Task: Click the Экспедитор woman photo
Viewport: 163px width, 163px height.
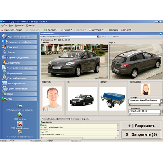Action: tap(145, 89)
